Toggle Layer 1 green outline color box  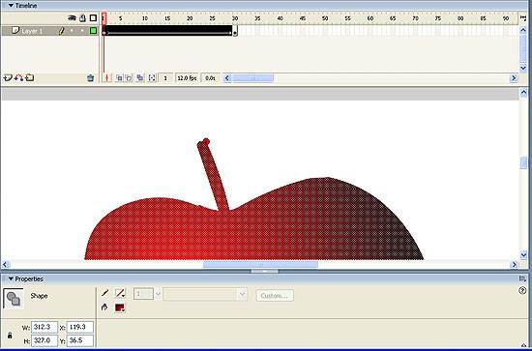93,31
